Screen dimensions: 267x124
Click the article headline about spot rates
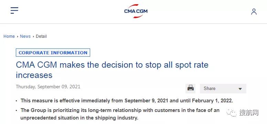112,70
